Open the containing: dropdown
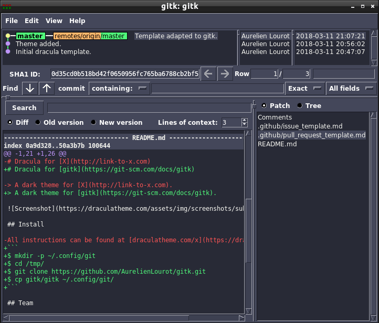This screenshot has height=323, width=379. 119,89
